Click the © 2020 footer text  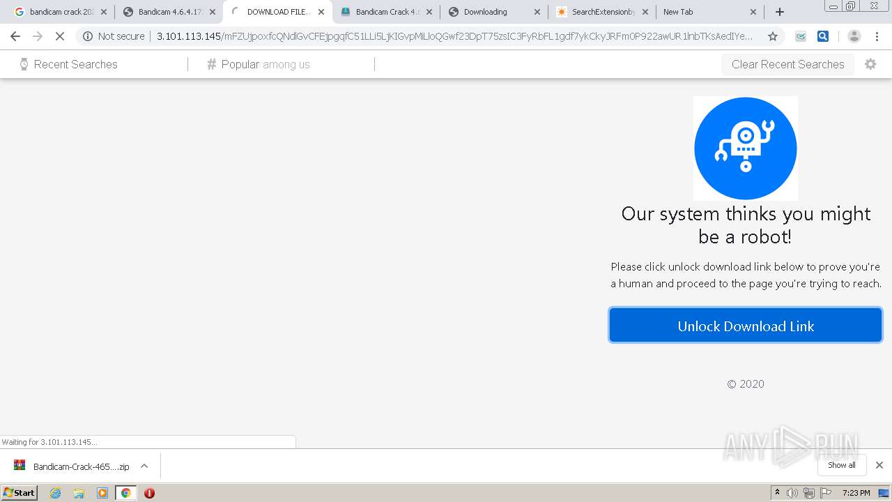(746, 383)
